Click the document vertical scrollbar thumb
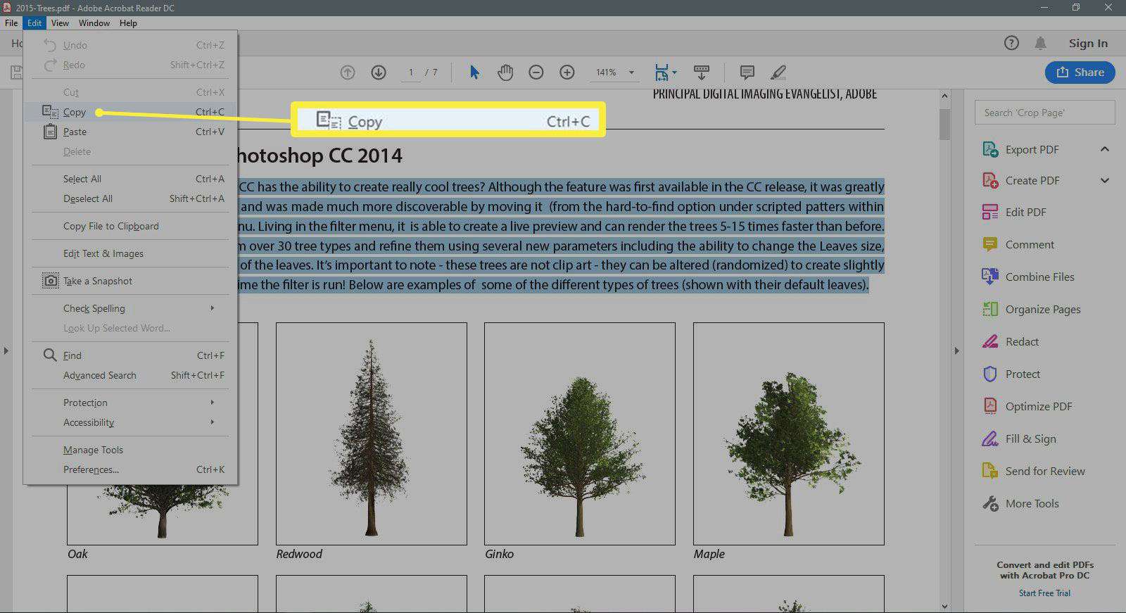Image resolution: width=1126 pixels, height=613 pixels. (944, 125)
